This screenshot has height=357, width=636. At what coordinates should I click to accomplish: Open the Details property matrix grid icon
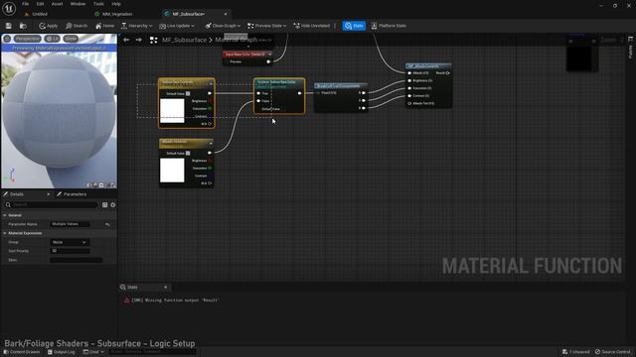click(x=104, y=205)
